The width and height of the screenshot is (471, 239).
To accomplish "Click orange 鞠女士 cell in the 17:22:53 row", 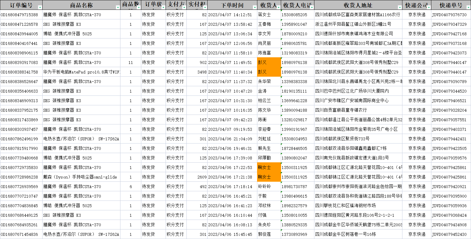I will click(x=269, y=167).
